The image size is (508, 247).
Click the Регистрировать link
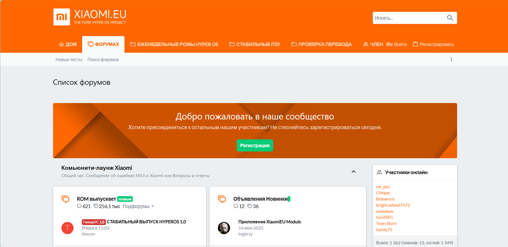433,44
